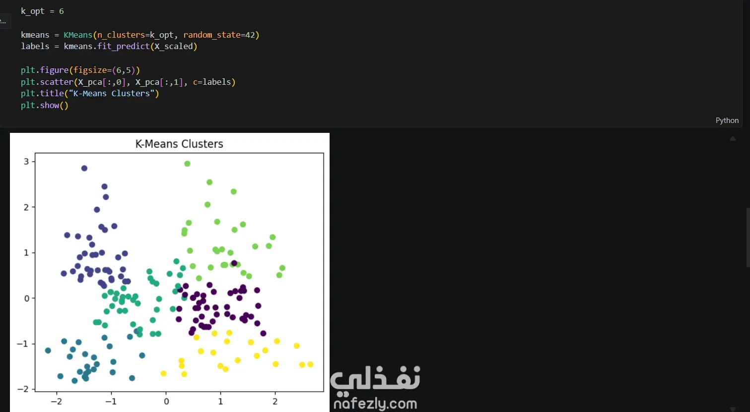Click the rightmost yellow scatter point

click(x=310, y=364)
